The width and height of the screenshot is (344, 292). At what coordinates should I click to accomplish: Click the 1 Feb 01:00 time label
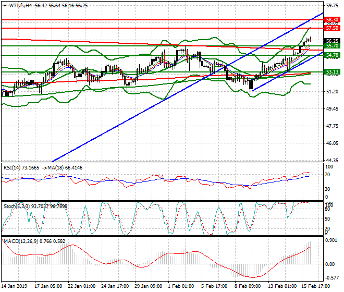(x=181, y=286)
